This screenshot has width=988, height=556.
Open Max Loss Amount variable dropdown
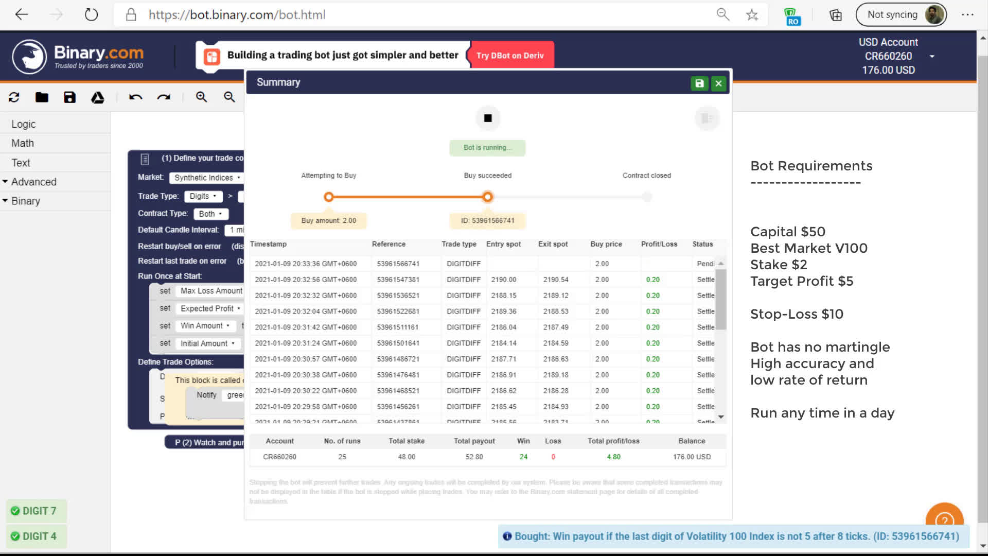pos(211,291)
